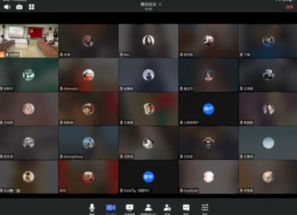Open the chat bubble icon
The image size is (297, 215).
186,208
